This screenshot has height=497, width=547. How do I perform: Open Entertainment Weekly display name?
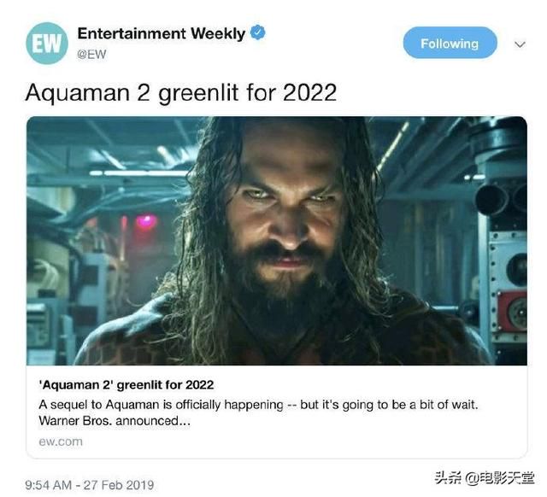tap(162, 33)
